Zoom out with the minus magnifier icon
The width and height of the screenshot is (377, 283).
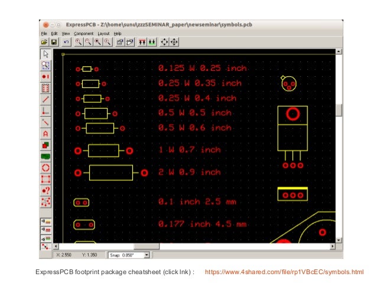[88, 42]
